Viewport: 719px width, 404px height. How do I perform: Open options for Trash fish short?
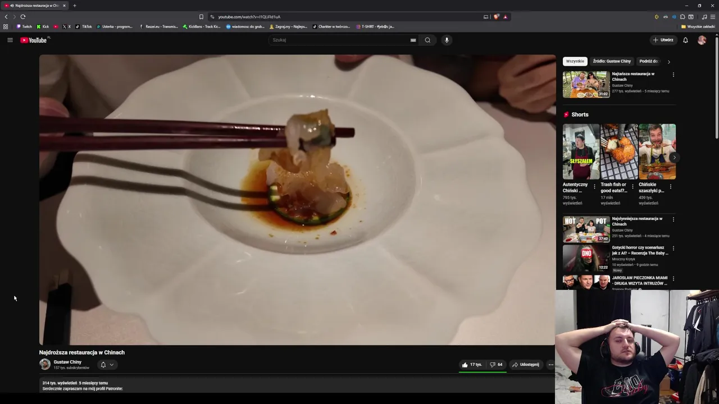[x=632, y=186]
